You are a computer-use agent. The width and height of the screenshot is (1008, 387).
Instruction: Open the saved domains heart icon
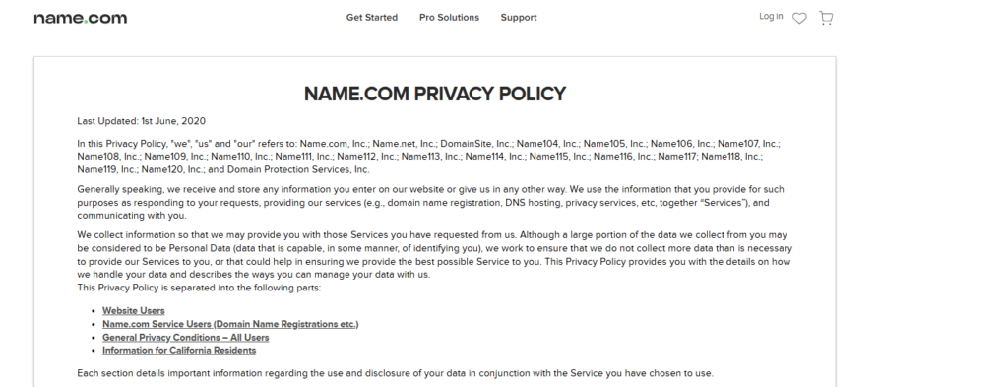tap(799, 18)
